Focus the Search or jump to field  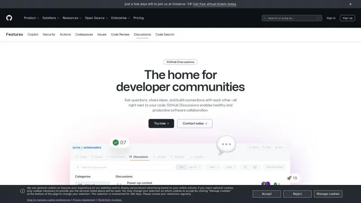coord(292,18)
